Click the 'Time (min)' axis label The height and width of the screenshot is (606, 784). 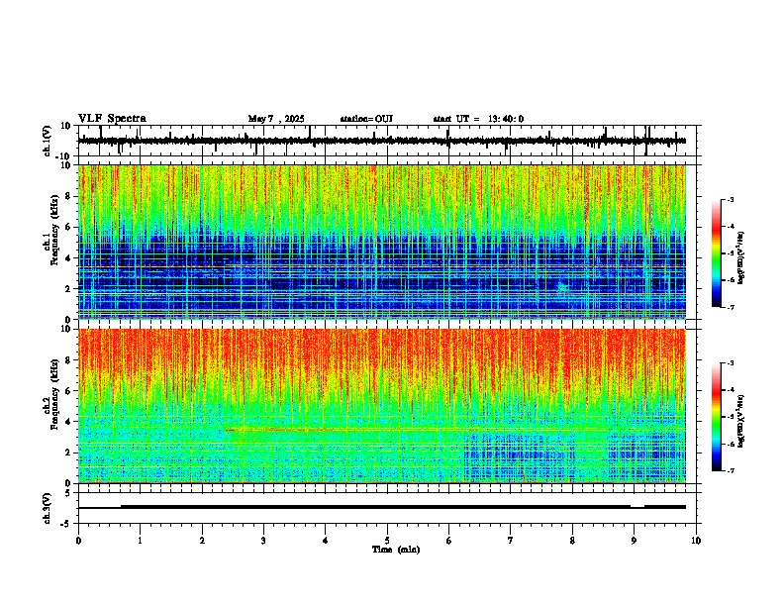point(396,550)
